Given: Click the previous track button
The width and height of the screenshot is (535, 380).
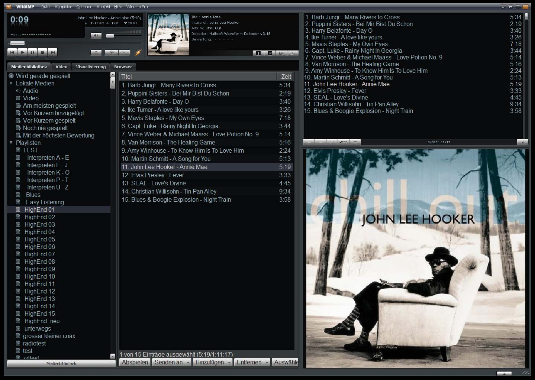Looking at the screenshot, I should pos(12,52).
